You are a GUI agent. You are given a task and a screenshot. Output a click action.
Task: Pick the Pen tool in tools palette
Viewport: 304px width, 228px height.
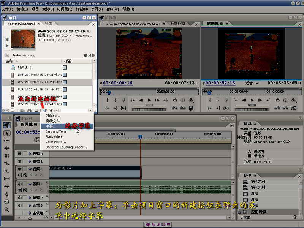point(7,194)
